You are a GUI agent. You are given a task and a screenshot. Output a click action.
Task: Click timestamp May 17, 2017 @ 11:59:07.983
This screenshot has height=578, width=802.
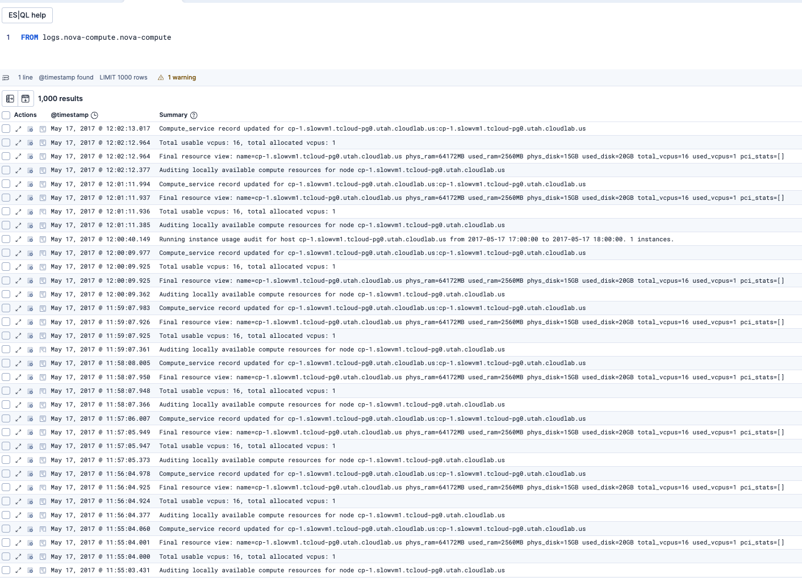point(101,308)
